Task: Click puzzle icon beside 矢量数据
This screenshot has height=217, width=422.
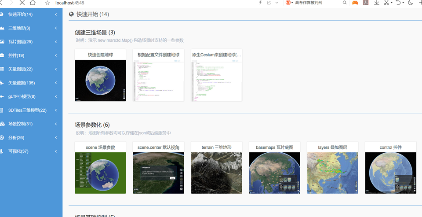Action: [x=2, y=83]
